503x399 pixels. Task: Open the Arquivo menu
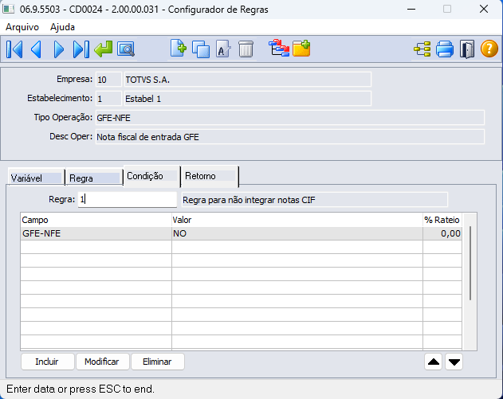click(x=22, y=27)
